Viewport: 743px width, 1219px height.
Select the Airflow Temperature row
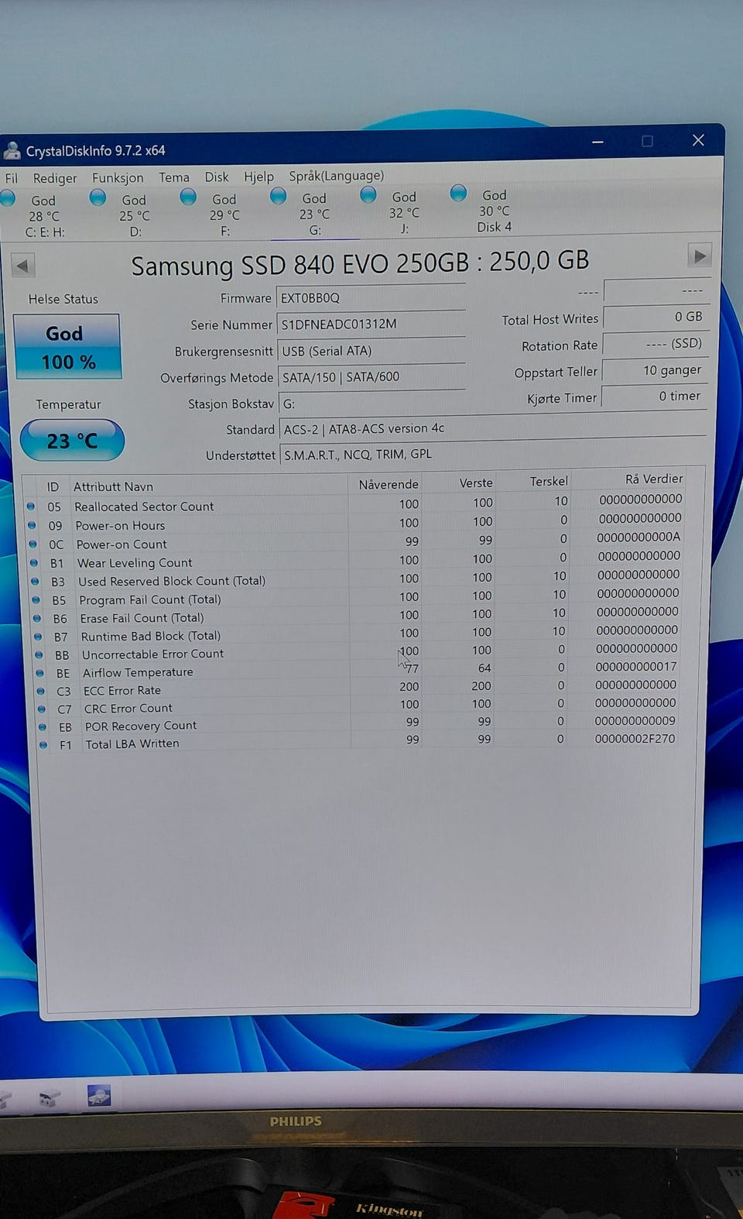coord(358,670)
